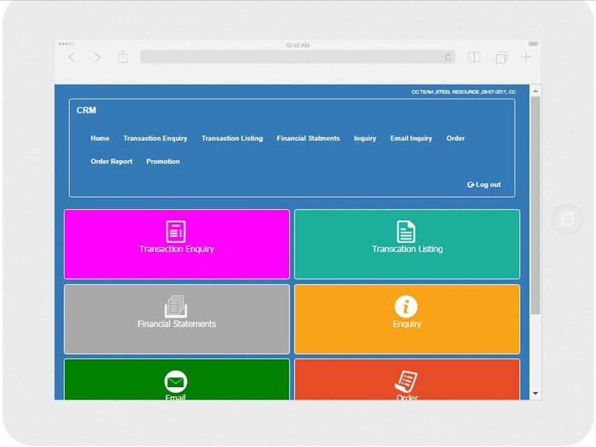The height and width of the screenshot is (447, 596).
Task: Click the Financial Statements tile label
Action: (x=177, y=324)
